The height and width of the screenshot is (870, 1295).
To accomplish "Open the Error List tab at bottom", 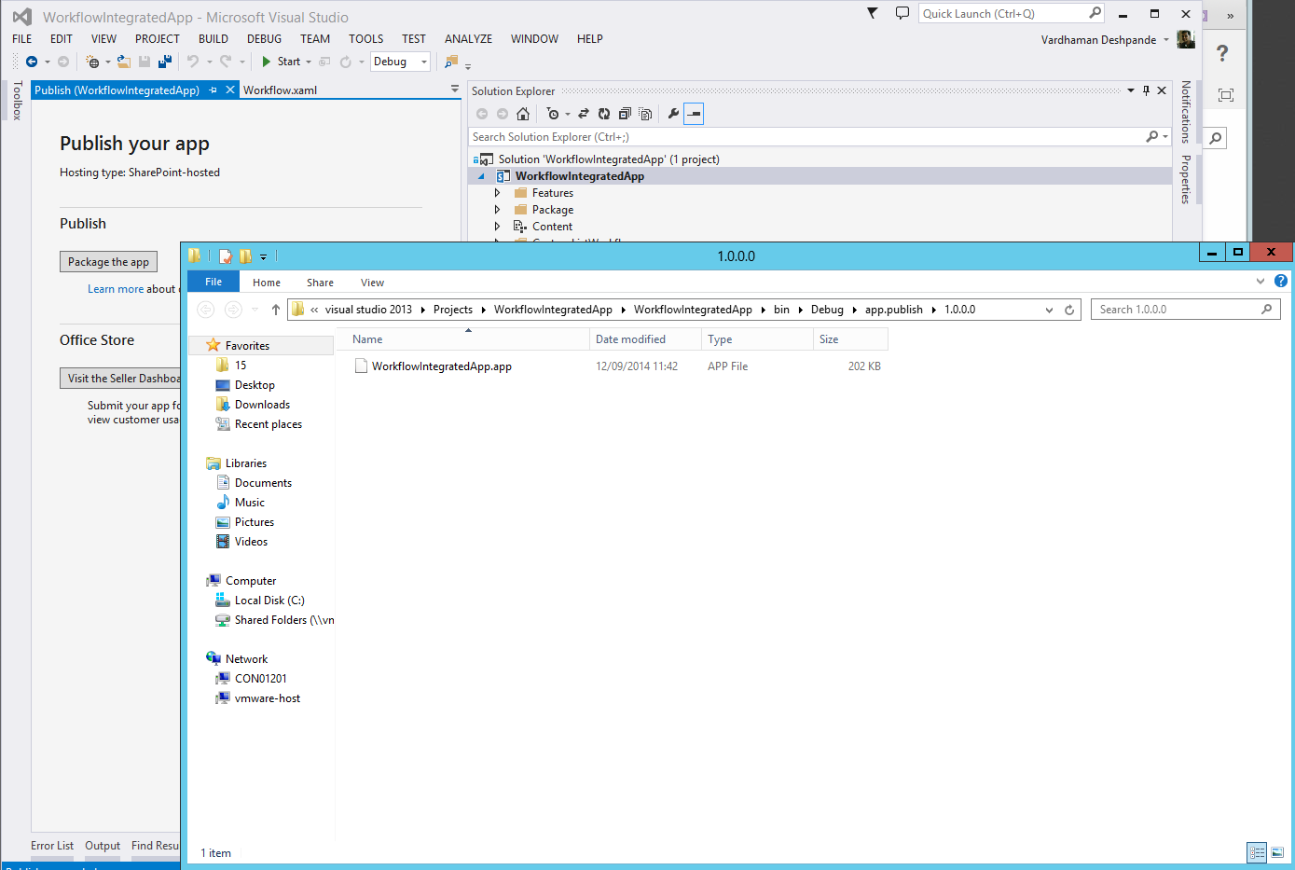I will pos(52,846).
